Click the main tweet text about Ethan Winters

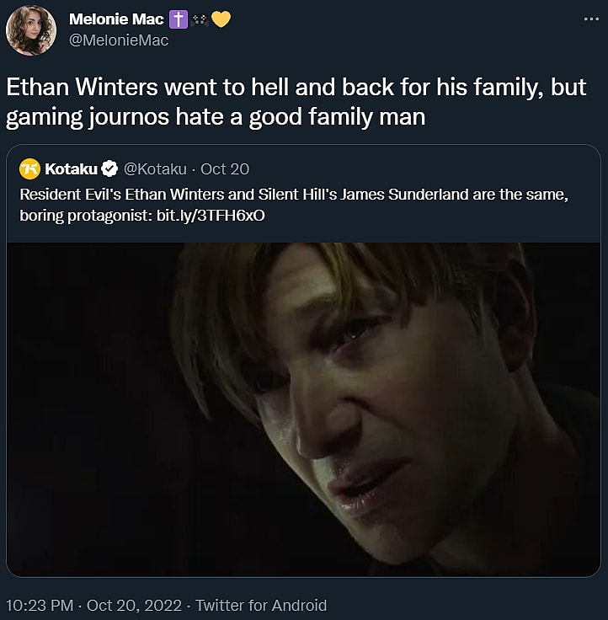pyautogui.click(x=295, y=88)
